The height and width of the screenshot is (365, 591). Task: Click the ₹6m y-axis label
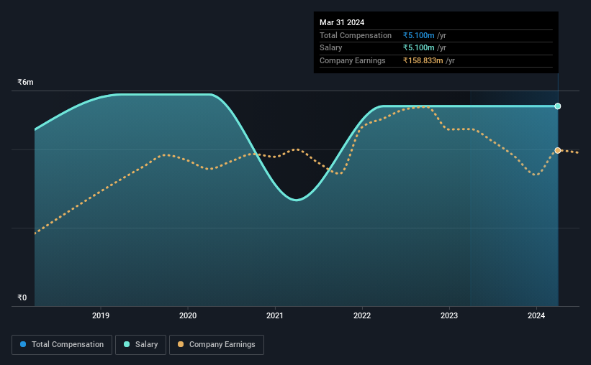click(x=25, y=82)
